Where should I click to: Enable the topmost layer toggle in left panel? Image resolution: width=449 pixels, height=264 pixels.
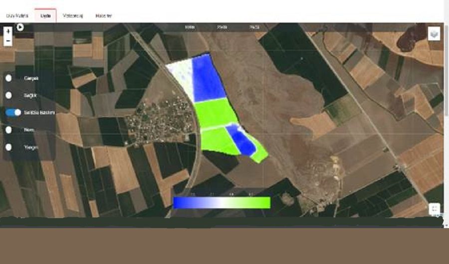click(9, 78)
